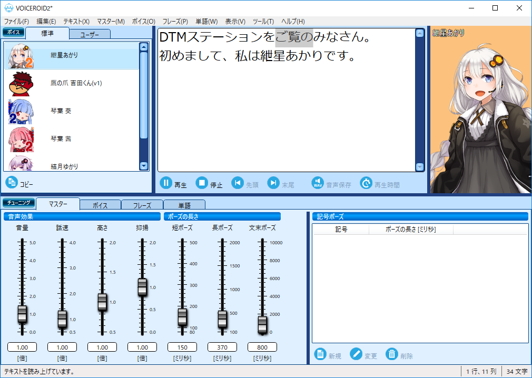The image size is (532, 378).
Task: Click text editor scroll-down arrow
Action: tap(420, 167)
